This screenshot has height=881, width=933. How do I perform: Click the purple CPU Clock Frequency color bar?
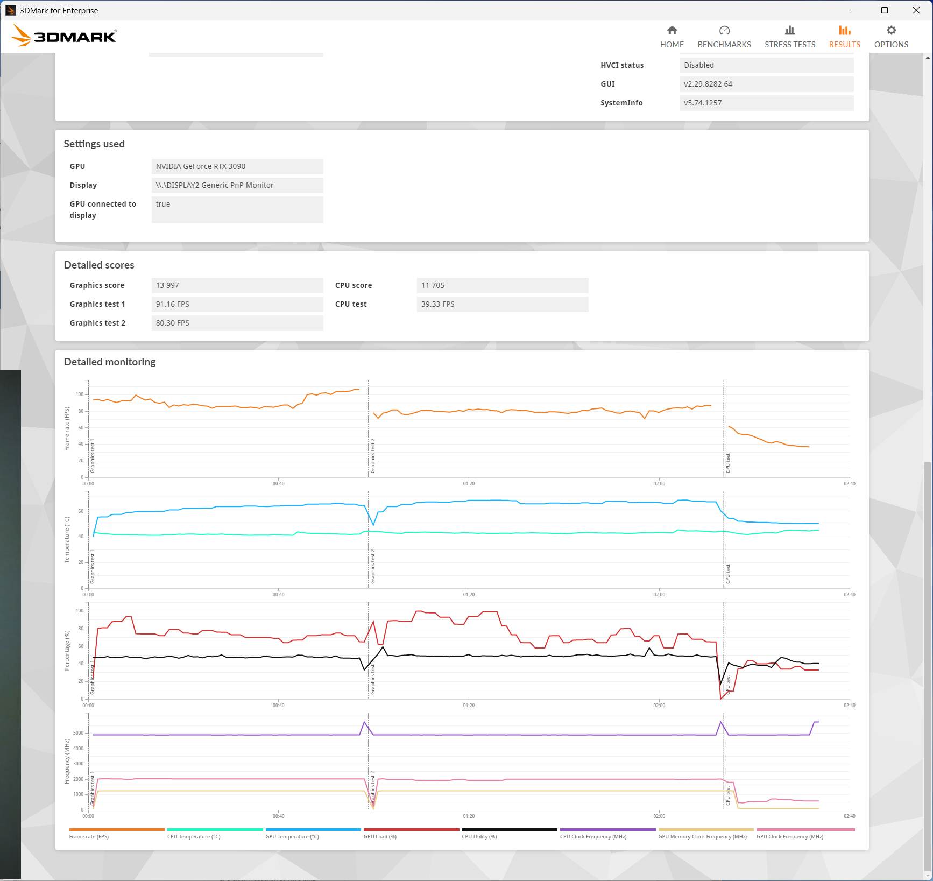click(607, 830)
